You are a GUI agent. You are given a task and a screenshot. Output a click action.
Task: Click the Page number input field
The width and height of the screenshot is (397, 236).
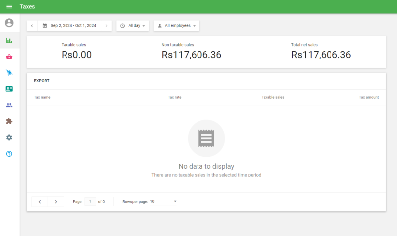click(x=90, y=202)
